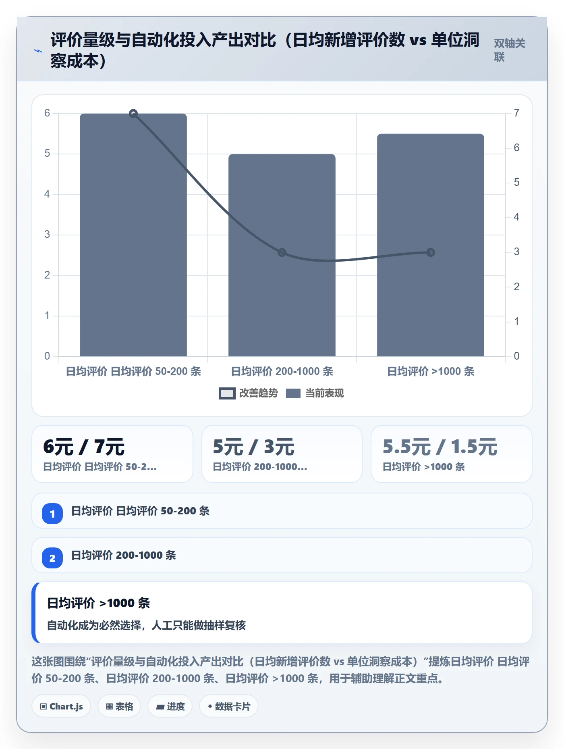
Task: Click the highlighted 日均评价 >1000 条 heading
Action: [x=99, y=603]
